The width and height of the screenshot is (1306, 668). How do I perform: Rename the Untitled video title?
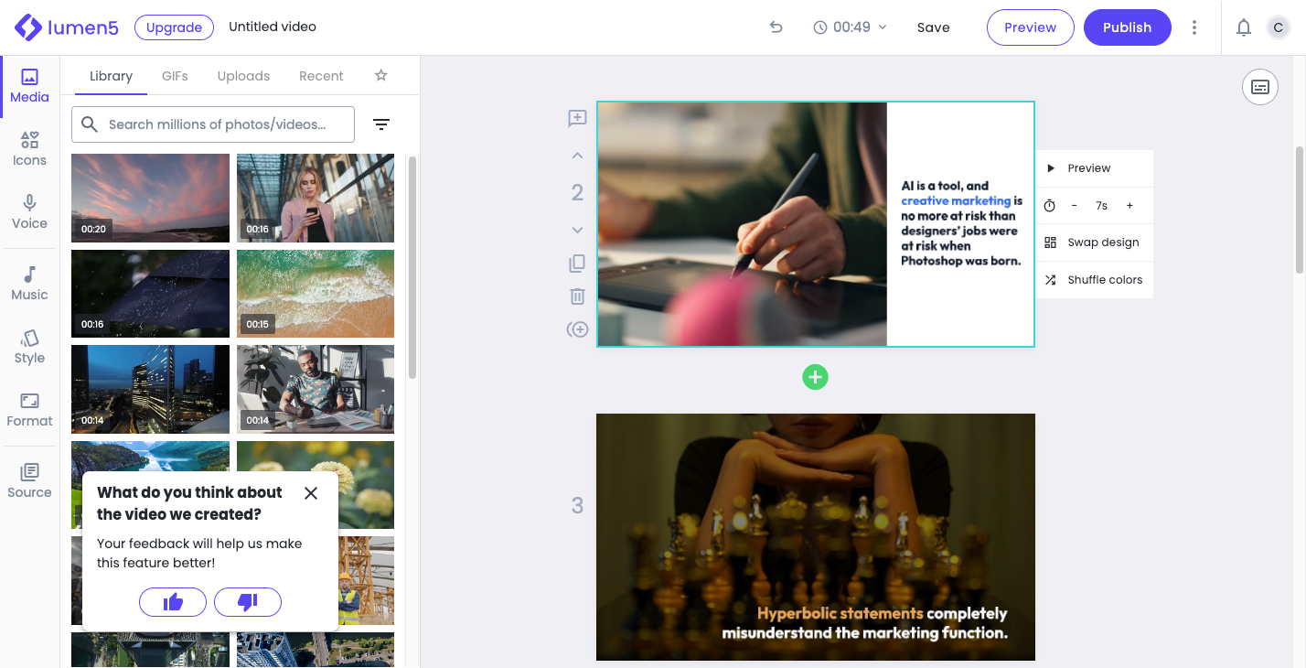[x=273, y=27]
